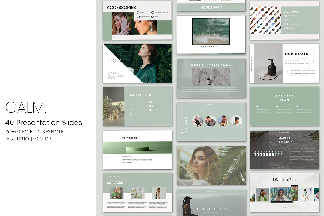
Task: Click 'OUR PRODUCTS' heading text
Action: pos(130,138)
